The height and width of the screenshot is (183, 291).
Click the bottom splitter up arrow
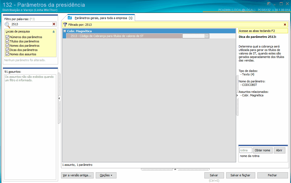point(175,169)
